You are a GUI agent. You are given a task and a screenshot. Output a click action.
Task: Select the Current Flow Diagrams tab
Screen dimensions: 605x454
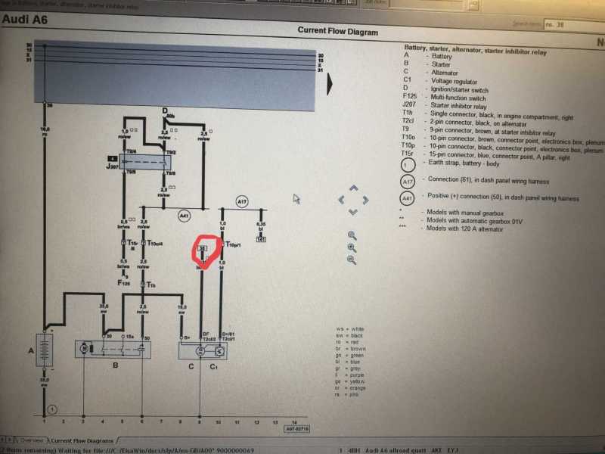pos(83,440)
